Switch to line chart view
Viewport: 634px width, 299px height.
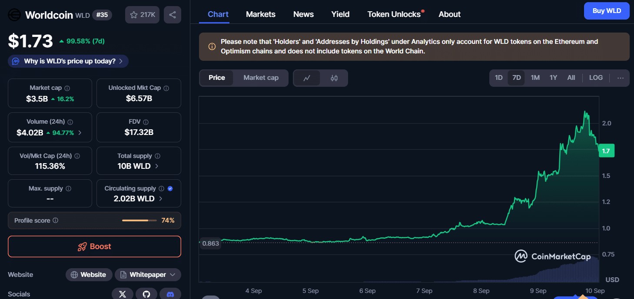307,78
